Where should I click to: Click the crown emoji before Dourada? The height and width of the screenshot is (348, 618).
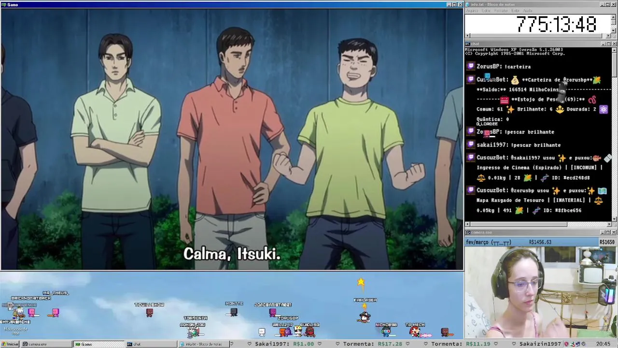point(560,109)
